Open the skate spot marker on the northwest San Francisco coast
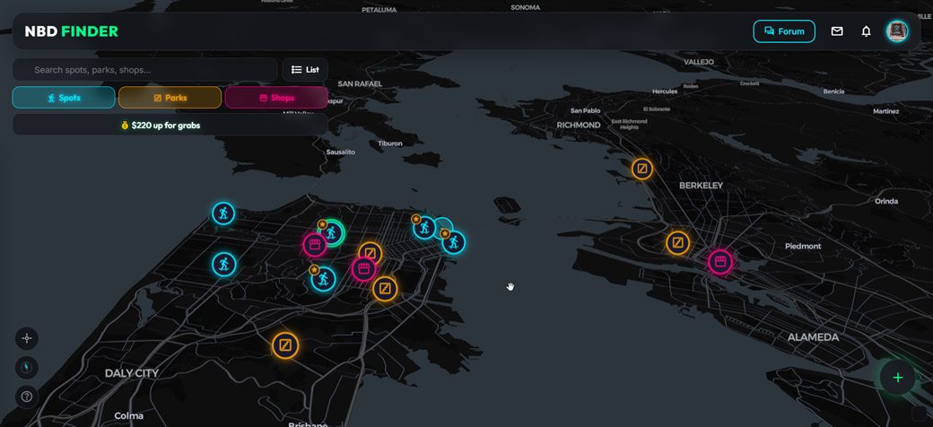The height and width of the screenshot is (427, 933). tap(223, 213)
